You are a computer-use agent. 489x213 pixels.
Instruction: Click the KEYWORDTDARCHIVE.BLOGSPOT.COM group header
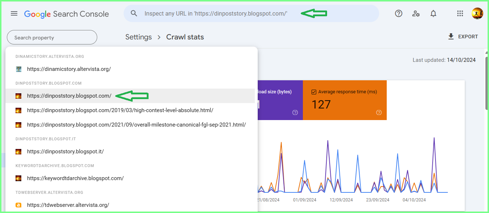(55, 166)
